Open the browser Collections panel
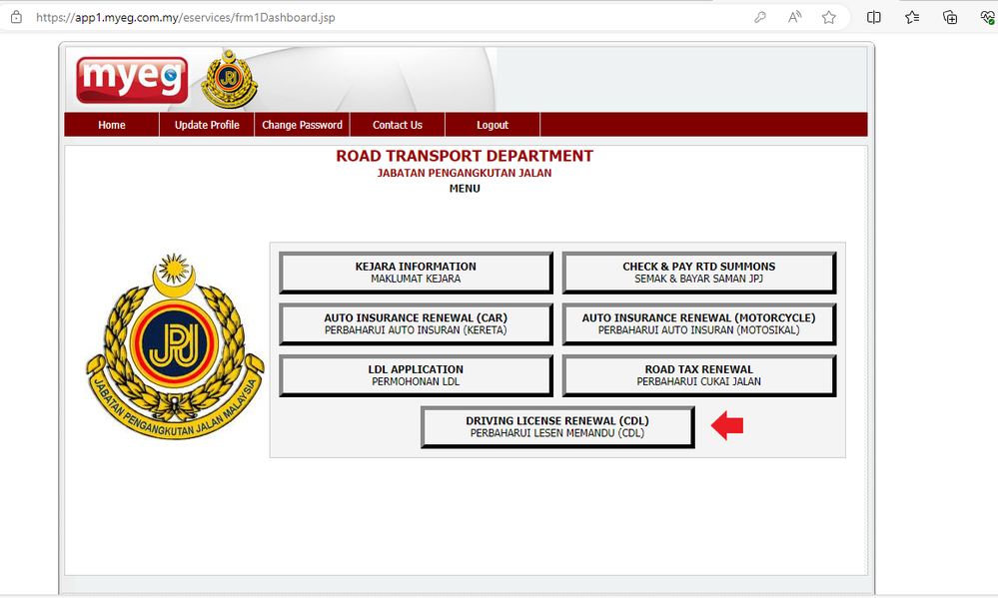This screenshot has height=598, width=998. pyautogui.click(x=911, y=17)
